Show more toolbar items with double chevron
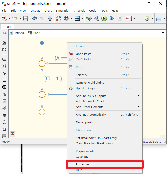This screenshot has width=167, height=174. tap(141, 18)
